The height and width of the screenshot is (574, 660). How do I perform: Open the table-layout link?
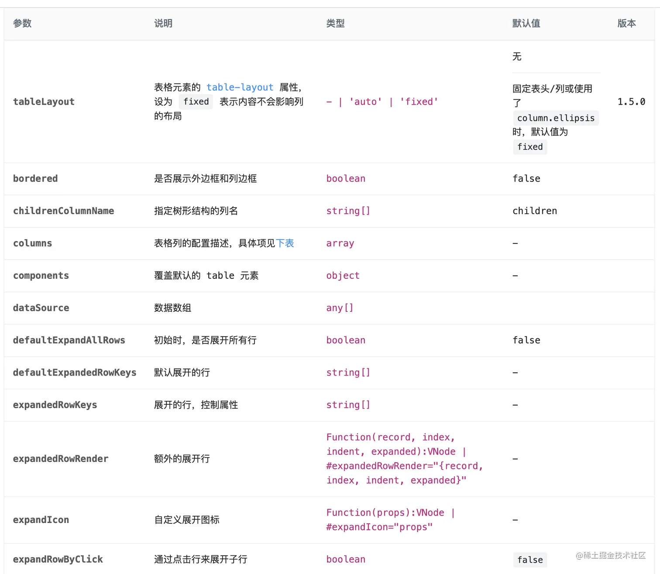(x=240, y=87)
